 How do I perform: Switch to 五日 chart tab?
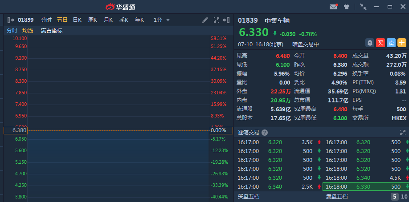pos(62,20)
